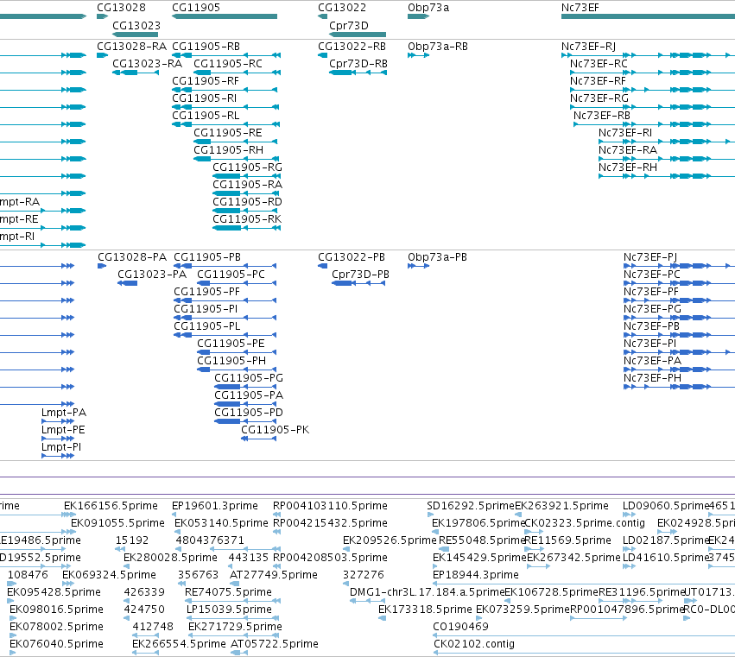This screenshot has width=735, height=657.
Task: Select EST EK209526.5prime
Action: tap(390, 540)
